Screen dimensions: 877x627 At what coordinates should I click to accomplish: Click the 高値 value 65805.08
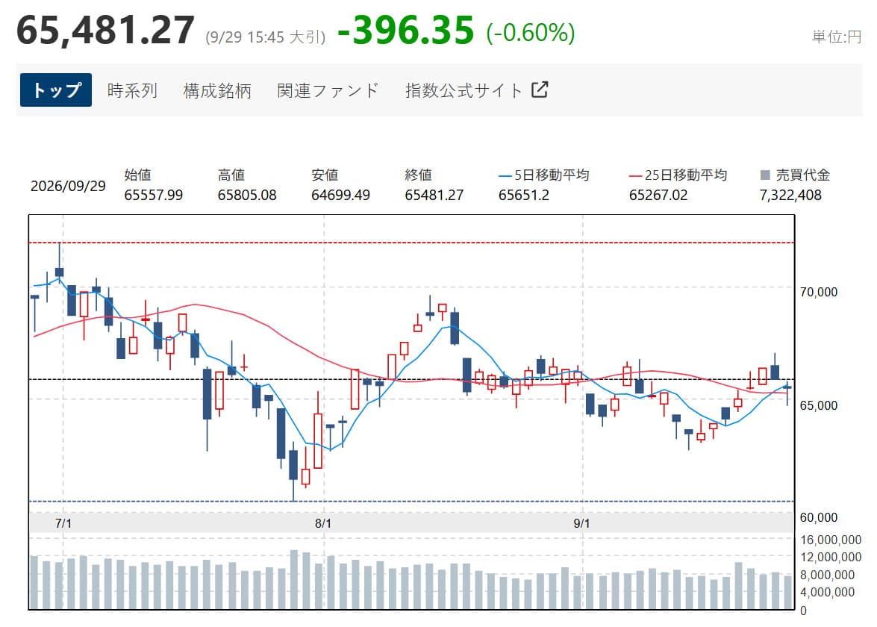coord(246,195)
